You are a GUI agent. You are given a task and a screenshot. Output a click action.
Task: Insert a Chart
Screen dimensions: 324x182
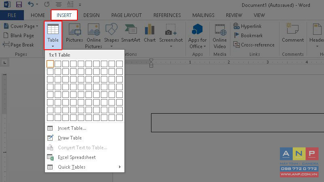[149, 33]
